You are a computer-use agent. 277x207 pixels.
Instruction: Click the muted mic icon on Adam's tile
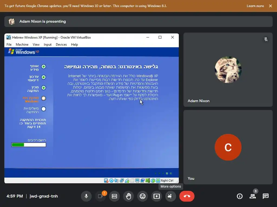tap(266, 39)
